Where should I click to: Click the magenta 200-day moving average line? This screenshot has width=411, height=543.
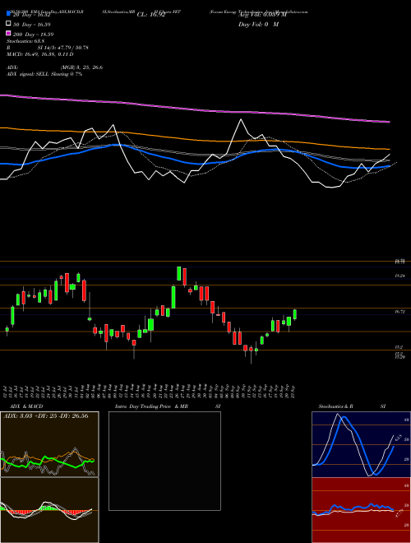194,109
